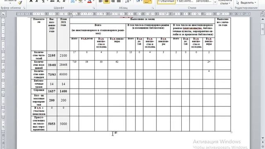
Task: Apply the Без интервала style
Action: 185,1
